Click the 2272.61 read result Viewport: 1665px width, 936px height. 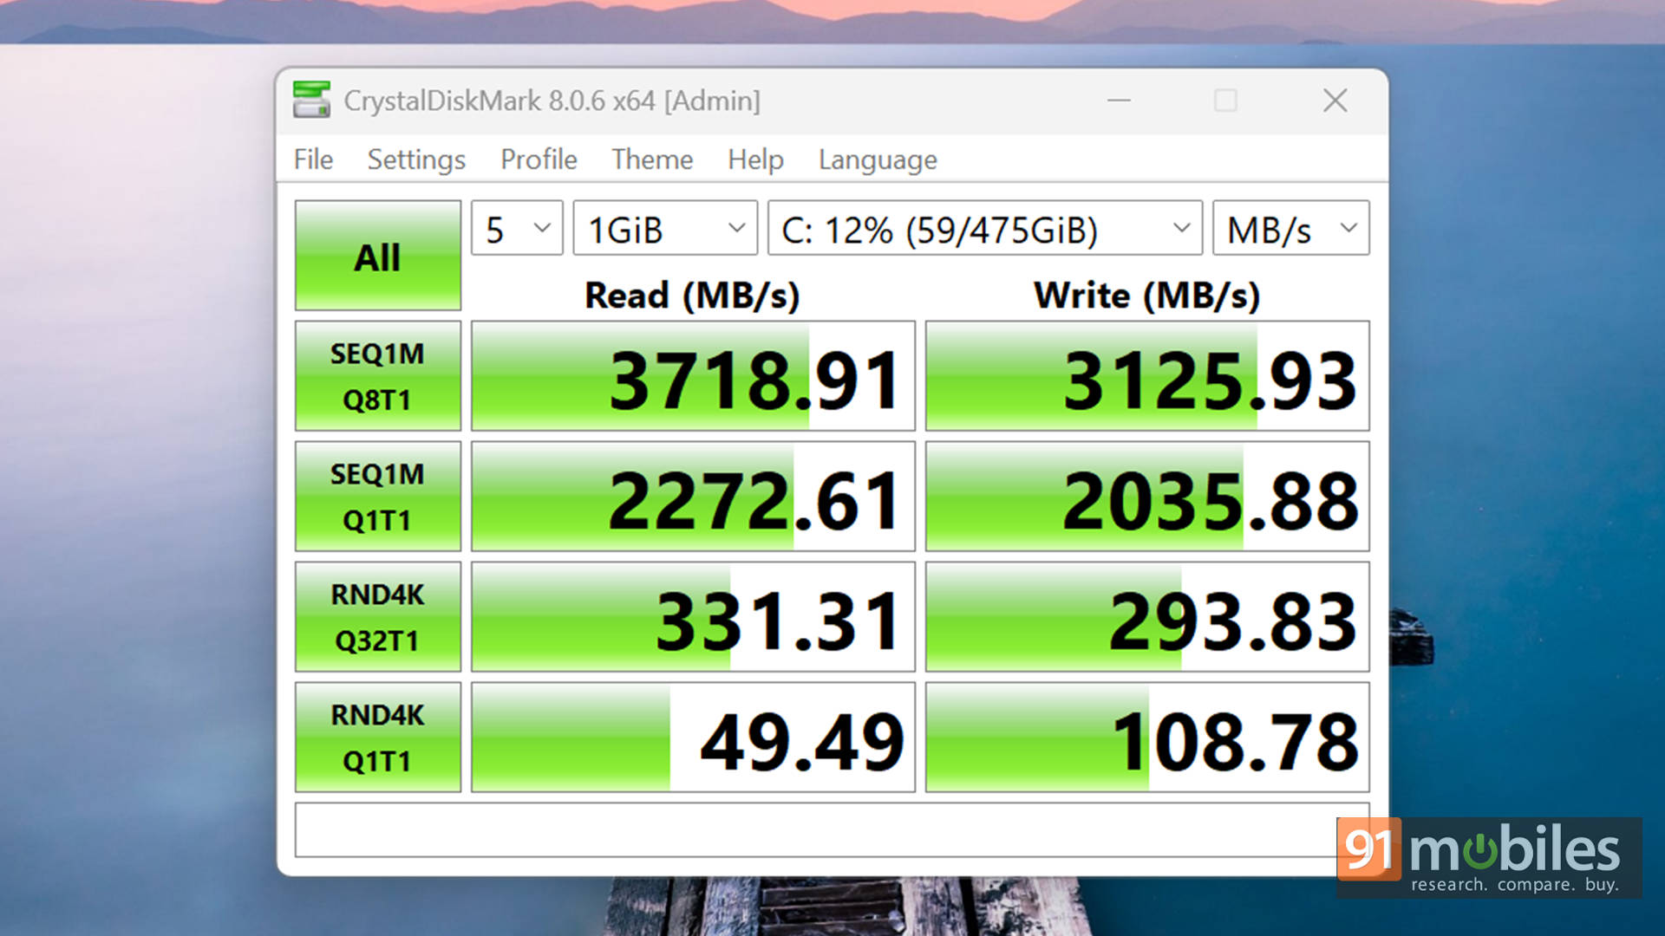point(693,497)
